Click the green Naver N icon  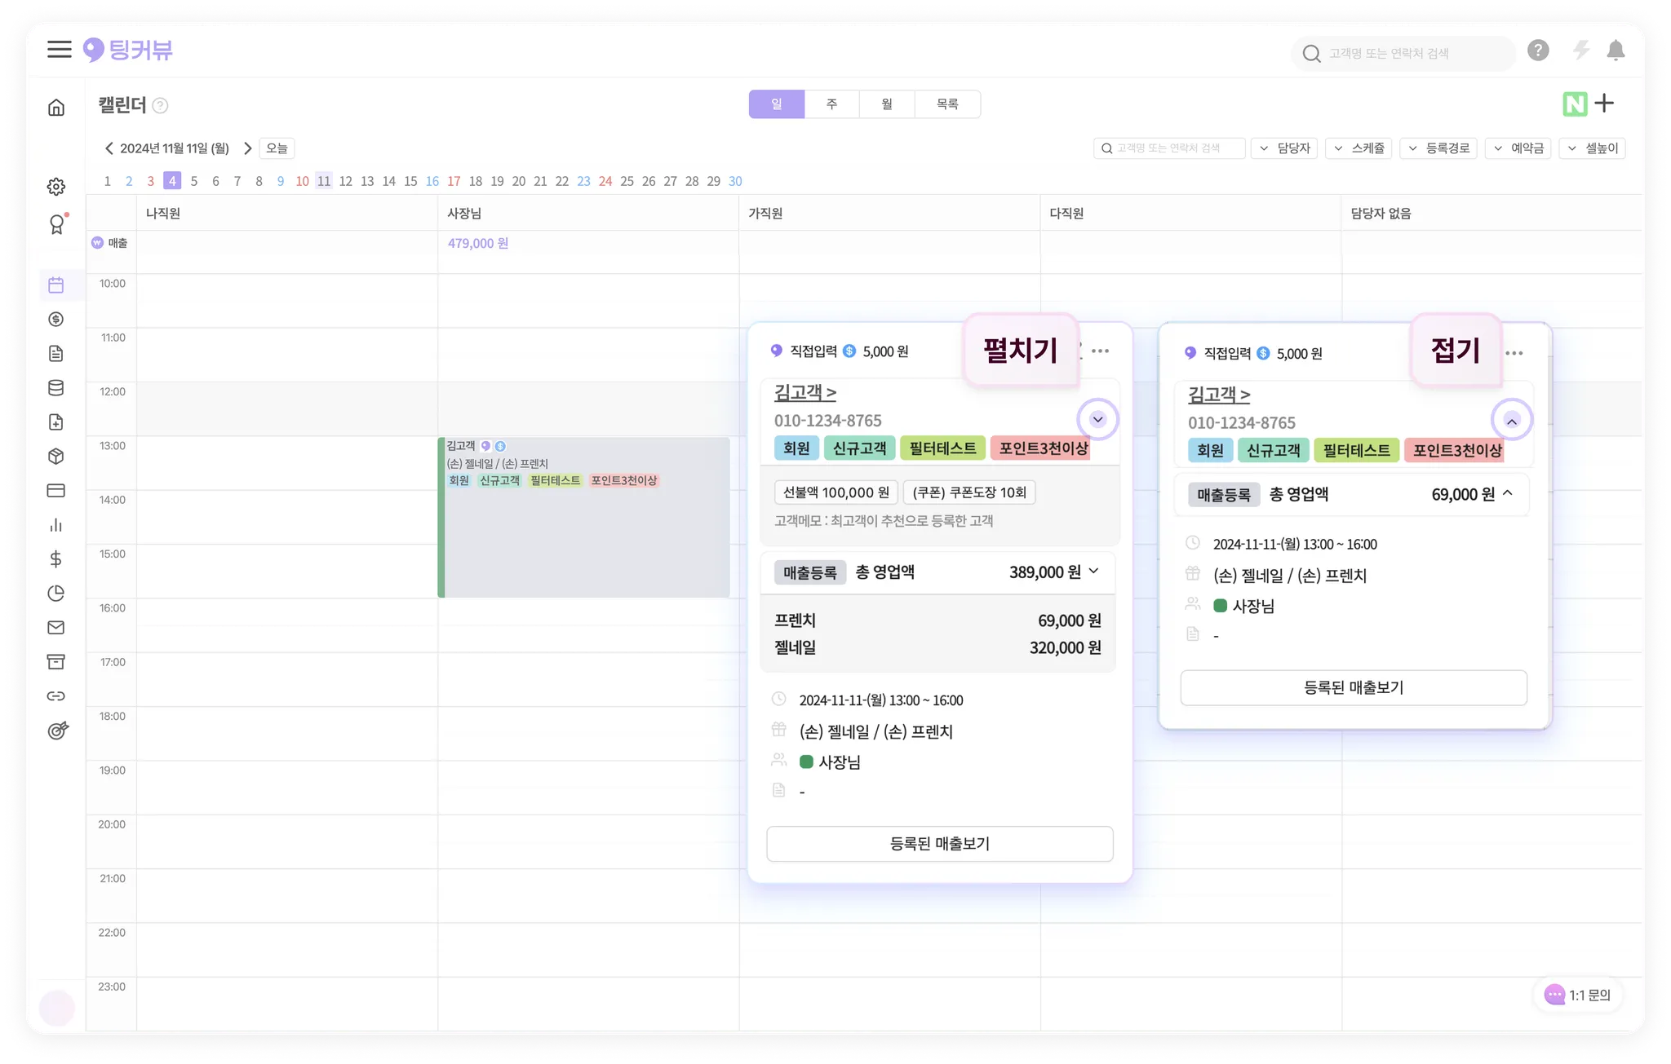tap(1575, 104)
